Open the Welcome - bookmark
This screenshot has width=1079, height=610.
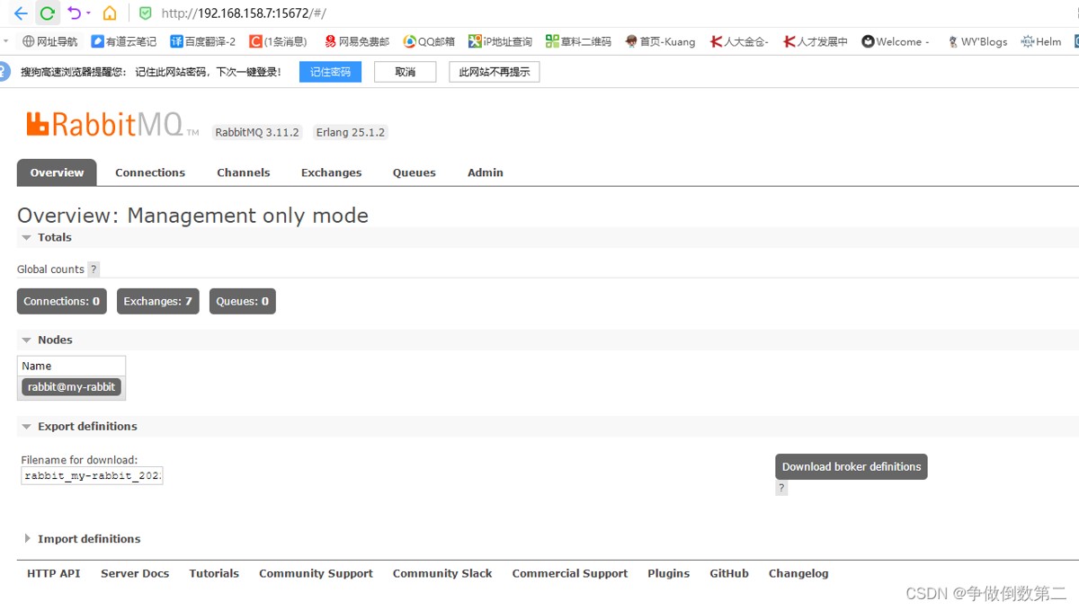[896, 41]
